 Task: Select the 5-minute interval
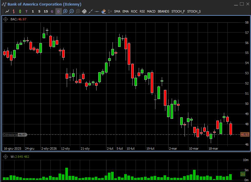pyautogui.click(x=39, y=11)
